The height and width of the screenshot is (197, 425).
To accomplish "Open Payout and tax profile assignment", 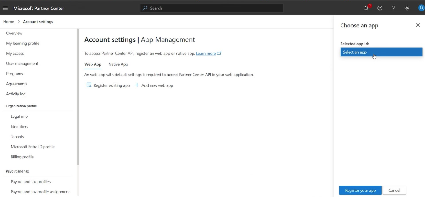I will 40,192.
